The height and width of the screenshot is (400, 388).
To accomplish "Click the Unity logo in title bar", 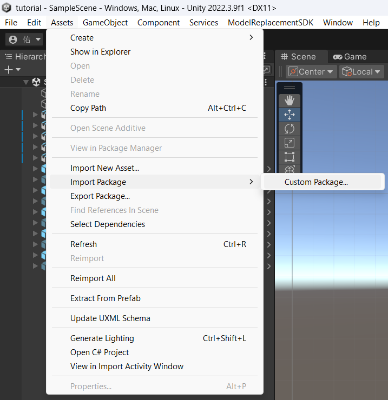I will click(7, 8).
